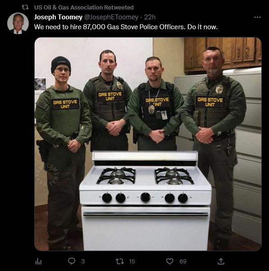The height and width of the screenshot is (271, 269).
Task: Click the white gas stove in photo
Action: click(x=145, y=200)
